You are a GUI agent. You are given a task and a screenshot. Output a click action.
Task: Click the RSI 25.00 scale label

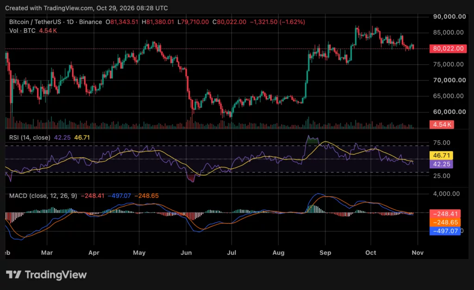click(x=442, y=176)
